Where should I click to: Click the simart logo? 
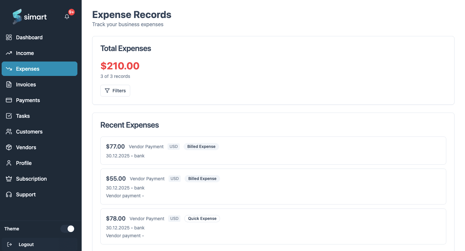(x=30, y=16)
